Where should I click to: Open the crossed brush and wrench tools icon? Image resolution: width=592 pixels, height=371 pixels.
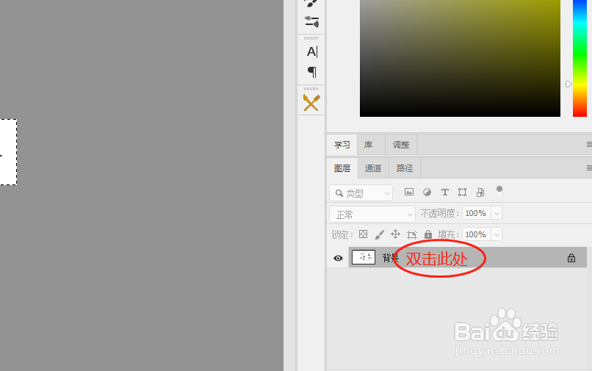pos(311,102)
